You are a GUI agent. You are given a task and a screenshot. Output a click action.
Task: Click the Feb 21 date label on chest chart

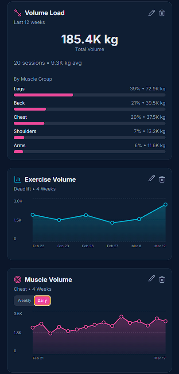pyautogui.click(x=38, y=358)
